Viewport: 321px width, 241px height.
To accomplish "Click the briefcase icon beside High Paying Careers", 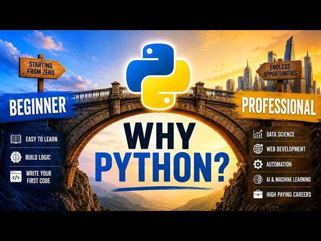I will point(258,194).
